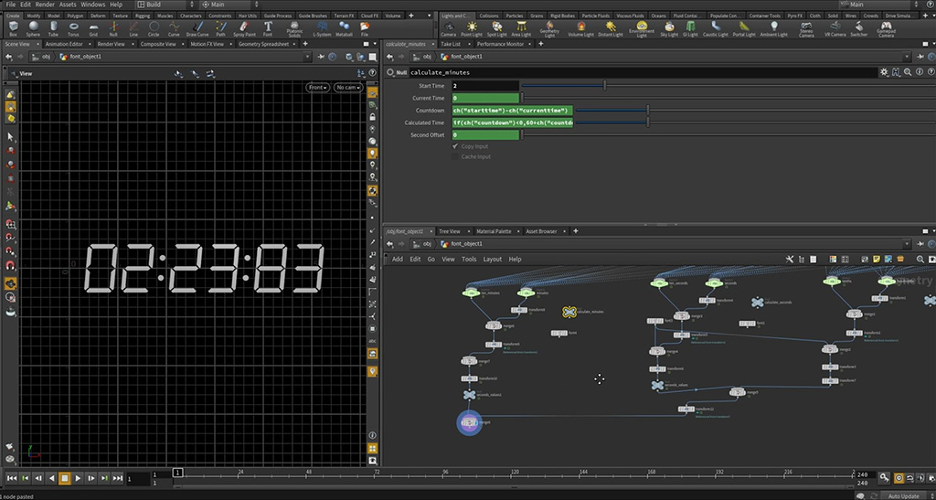936x500 pixels.
Task: Open the No cam camera dropdown
Action: tap(348, 87)
